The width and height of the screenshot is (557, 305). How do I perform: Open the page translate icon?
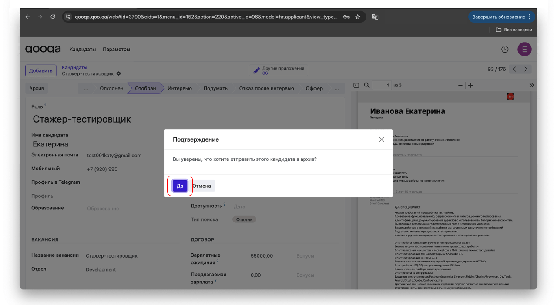coord(375,17)
